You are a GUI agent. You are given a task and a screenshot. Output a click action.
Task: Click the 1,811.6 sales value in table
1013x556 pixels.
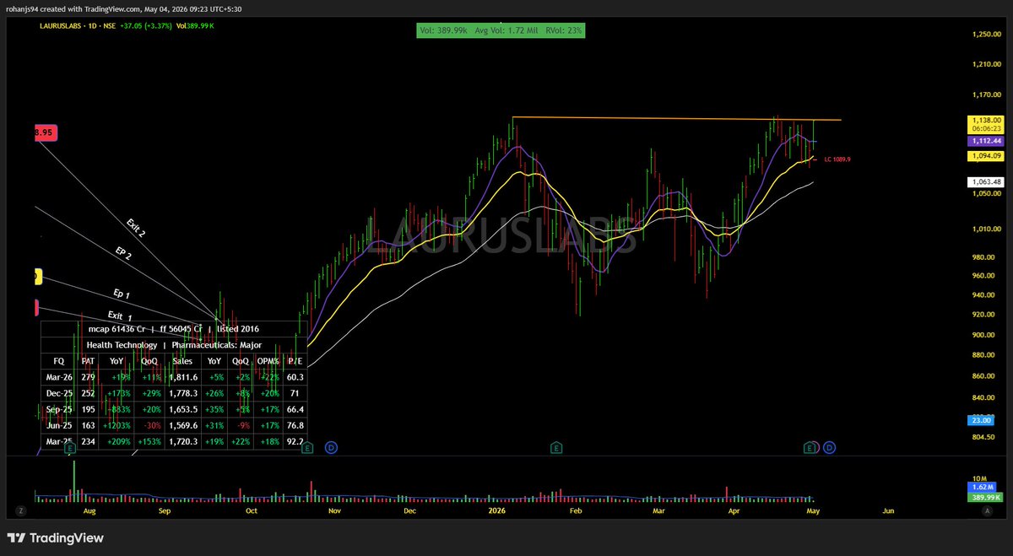(182, 376)
